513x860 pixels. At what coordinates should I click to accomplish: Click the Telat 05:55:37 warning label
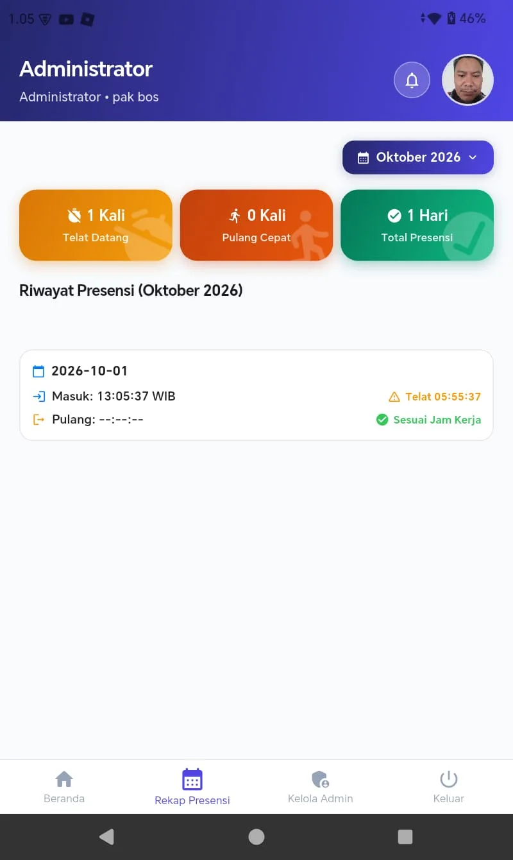435,397
